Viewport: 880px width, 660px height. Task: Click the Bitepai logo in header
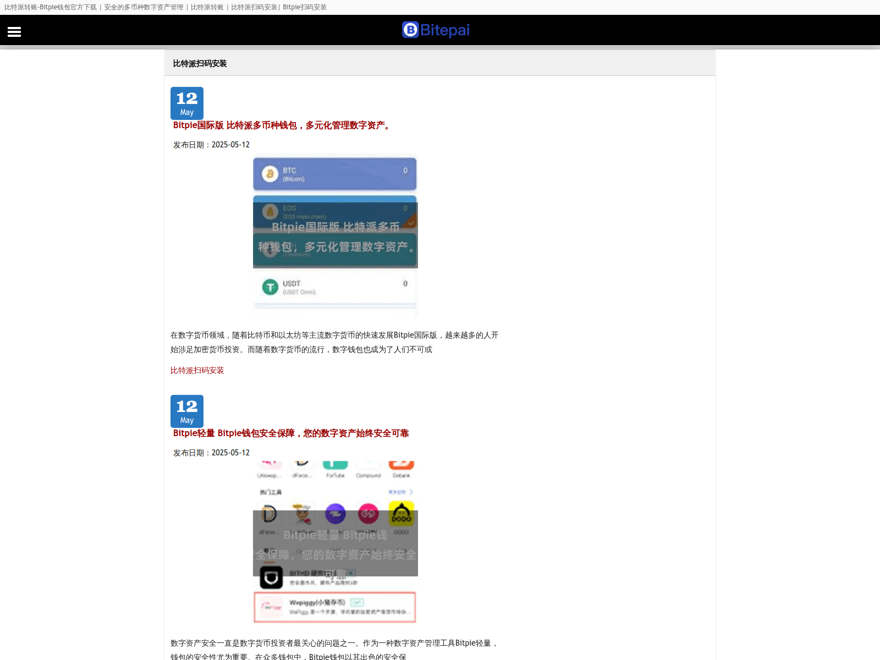click(436, 30)
